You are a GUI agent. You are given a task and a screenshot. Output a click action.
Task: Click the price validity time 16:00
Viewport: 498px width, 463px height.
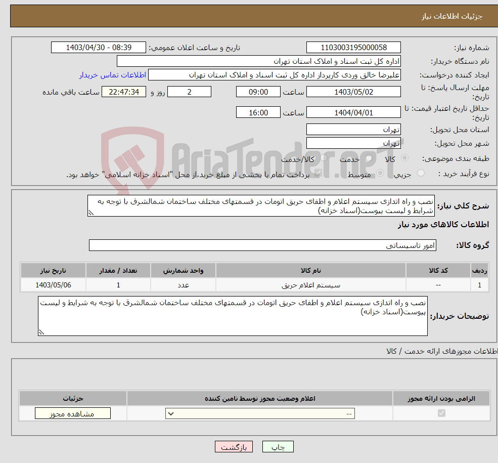pyautogui.click(x=258, y=112)
